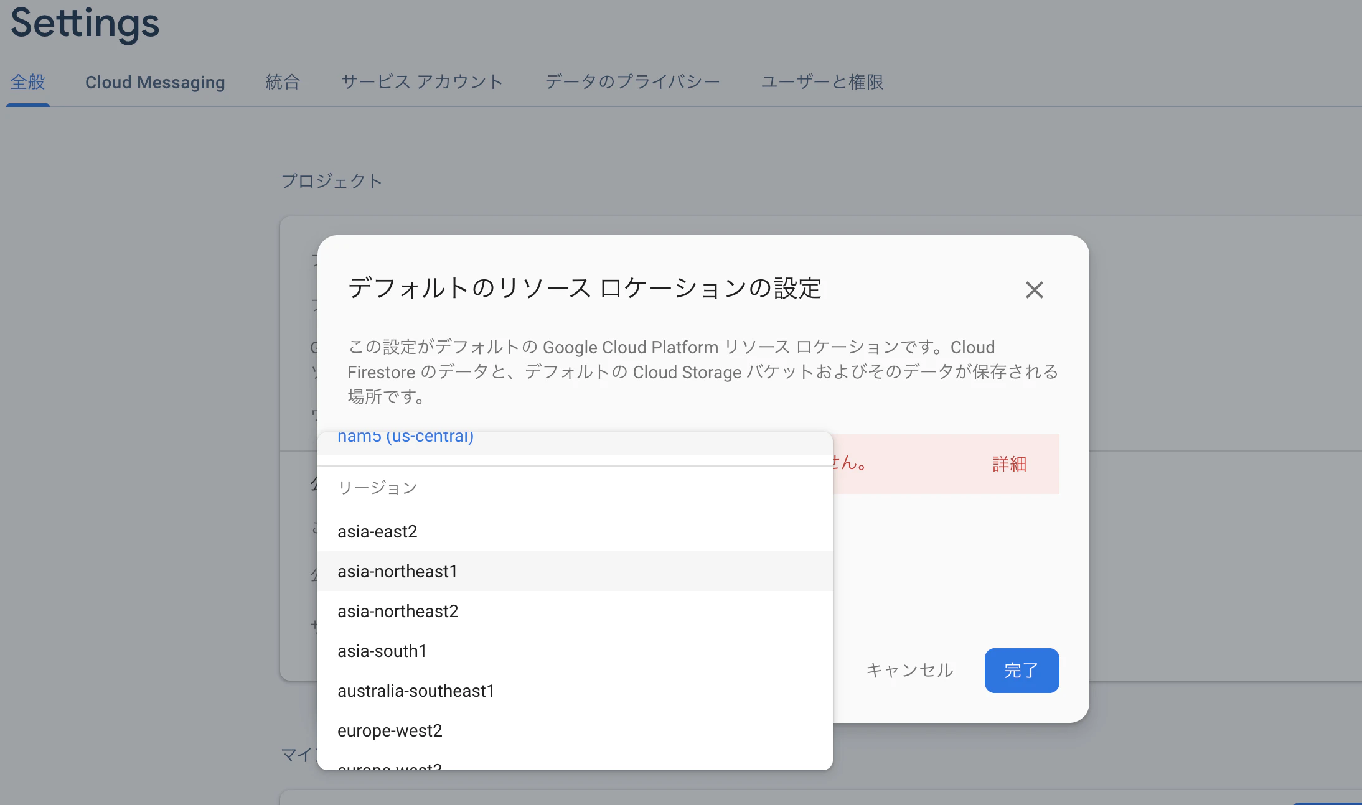
Task: Pick asia-northeast2 from the list
Action: pos(575,611)
